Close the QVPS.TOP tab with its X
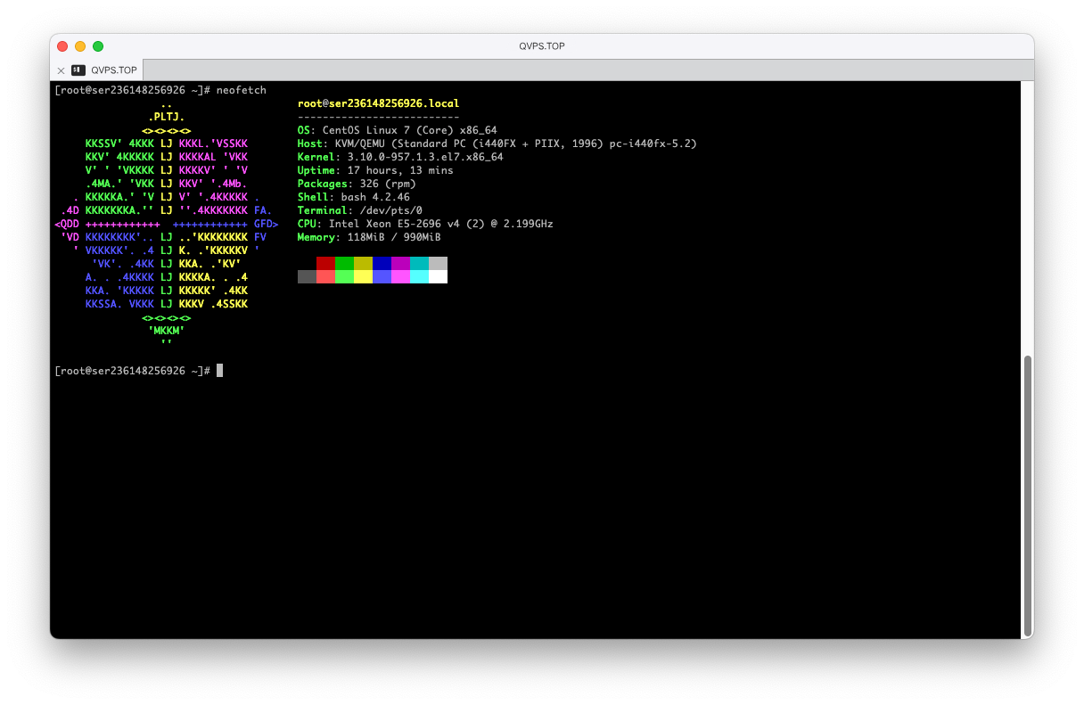The image size is (1084, 705). (61, 70)
